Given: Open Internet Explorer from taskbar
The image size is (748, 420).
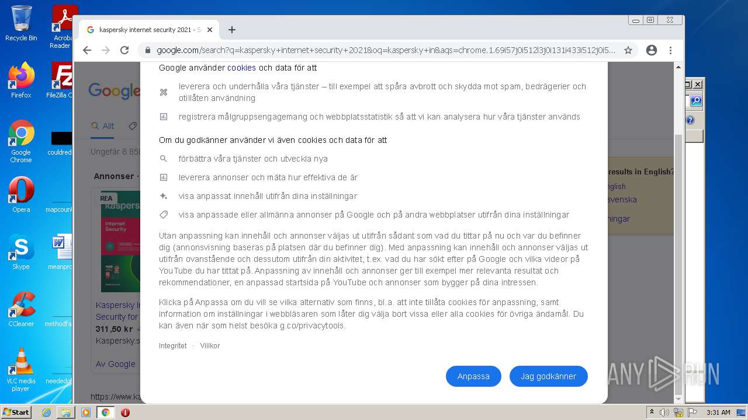Looking at the screenshot, I should coord(46,412).
